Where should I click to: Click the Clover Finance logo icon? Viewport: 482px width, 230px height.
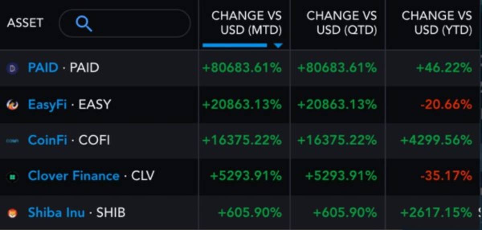point(12,177)
